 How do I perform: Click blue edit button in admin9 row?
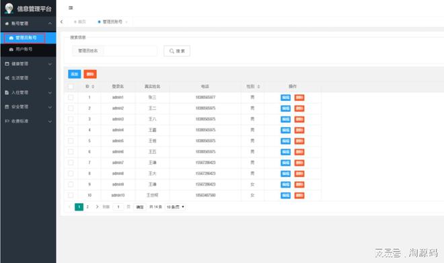285,184
